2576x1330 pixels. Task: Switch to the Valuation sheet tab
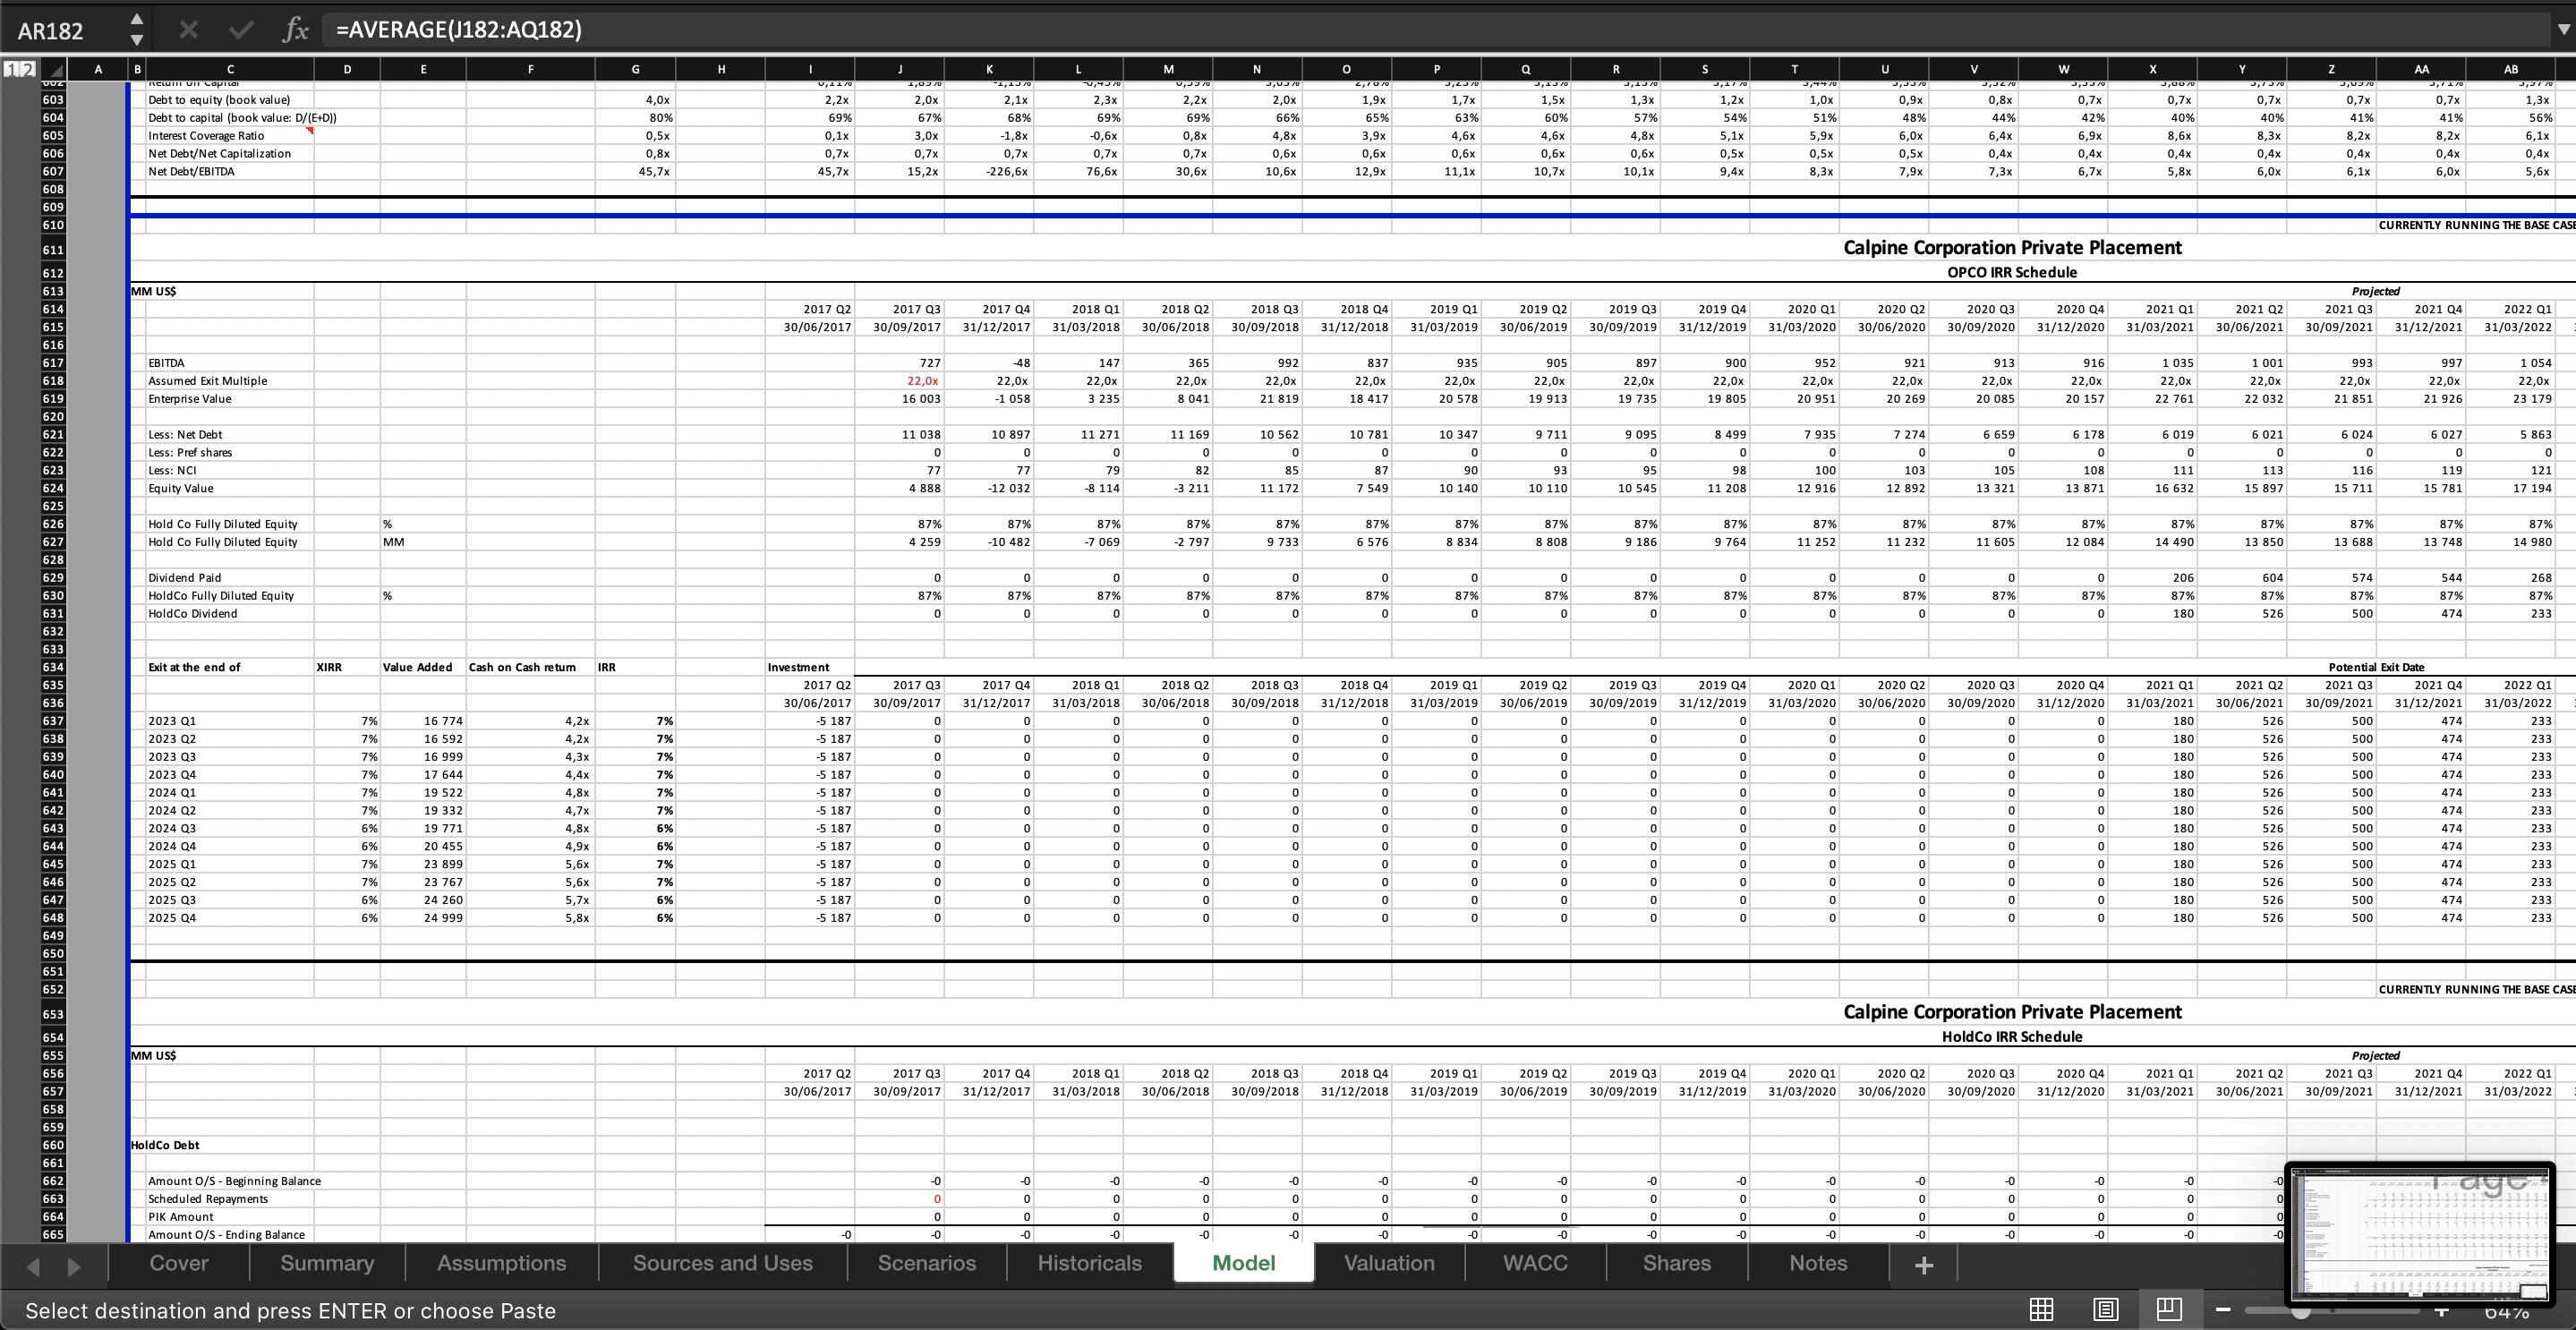[x=1389, y=1263]
